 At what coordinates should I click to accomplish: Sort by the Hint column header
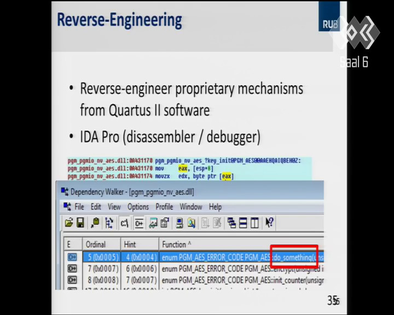tap(140, 244)
